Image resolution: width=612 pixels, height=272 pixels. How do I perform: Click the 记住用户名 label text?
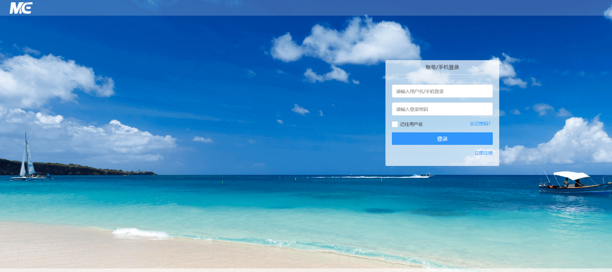tap(411, 124)
